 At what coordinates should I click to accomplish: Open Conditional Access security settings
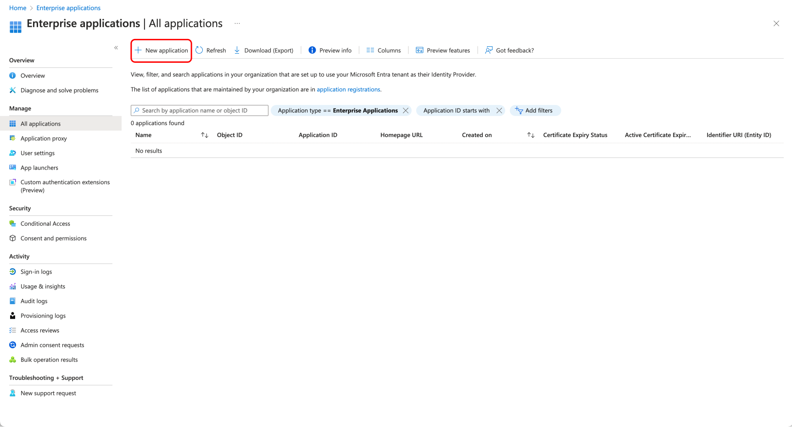point(45,224)
